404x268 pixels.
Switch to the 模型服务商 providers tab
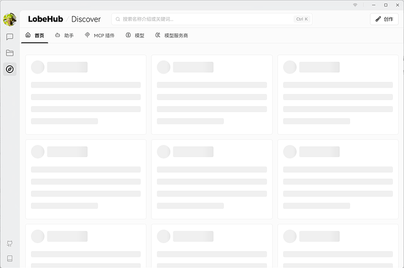tap(172, 36)
